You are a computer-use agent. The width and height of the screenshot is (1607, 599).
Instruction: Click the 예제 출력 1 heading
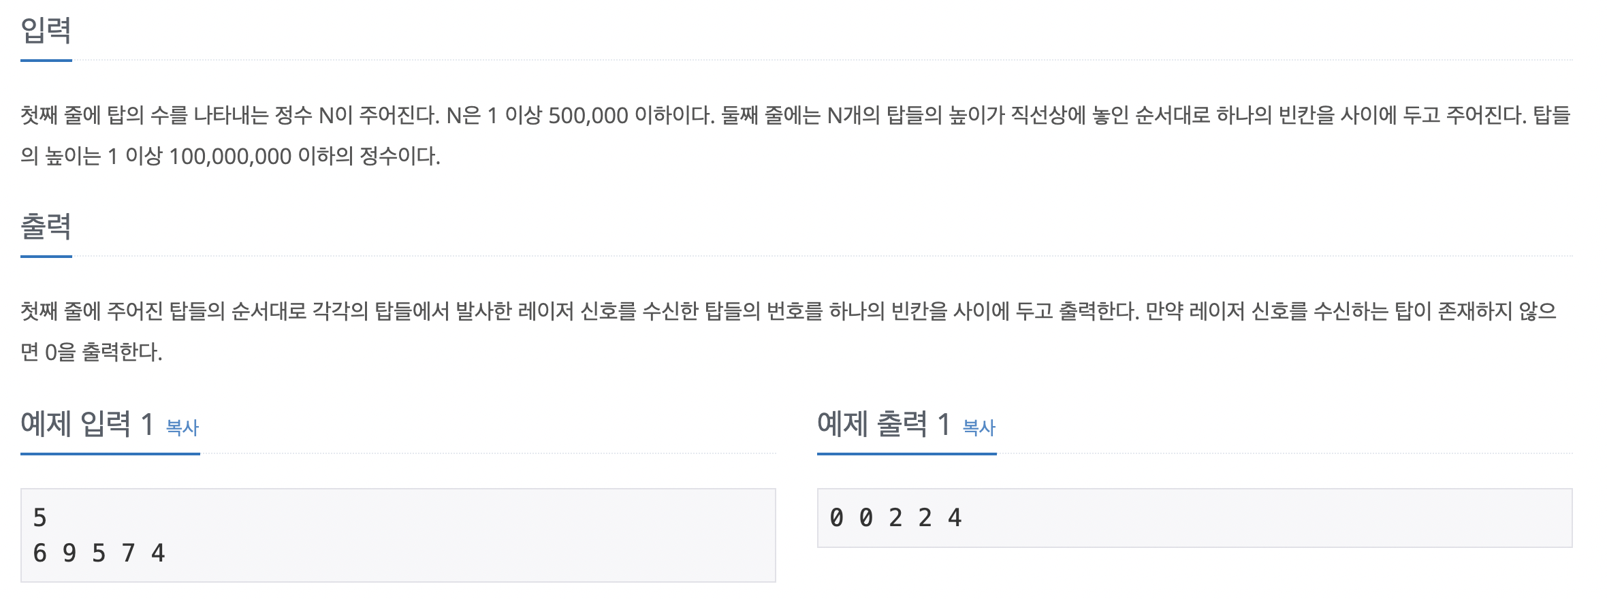click(x=884, y=424)
